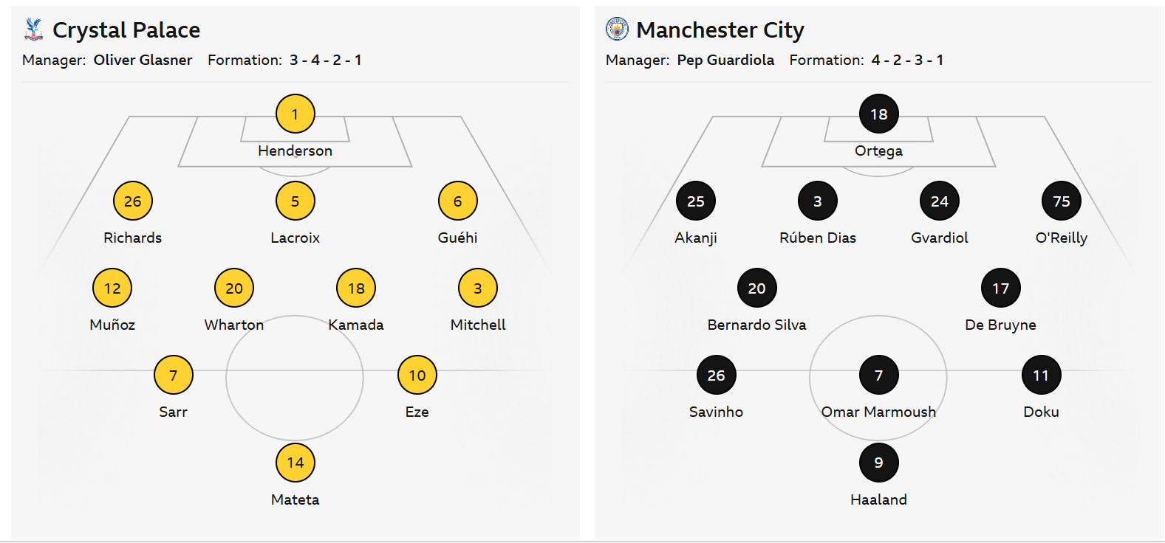Select Henderson's number 1 shirt circle

295,114
